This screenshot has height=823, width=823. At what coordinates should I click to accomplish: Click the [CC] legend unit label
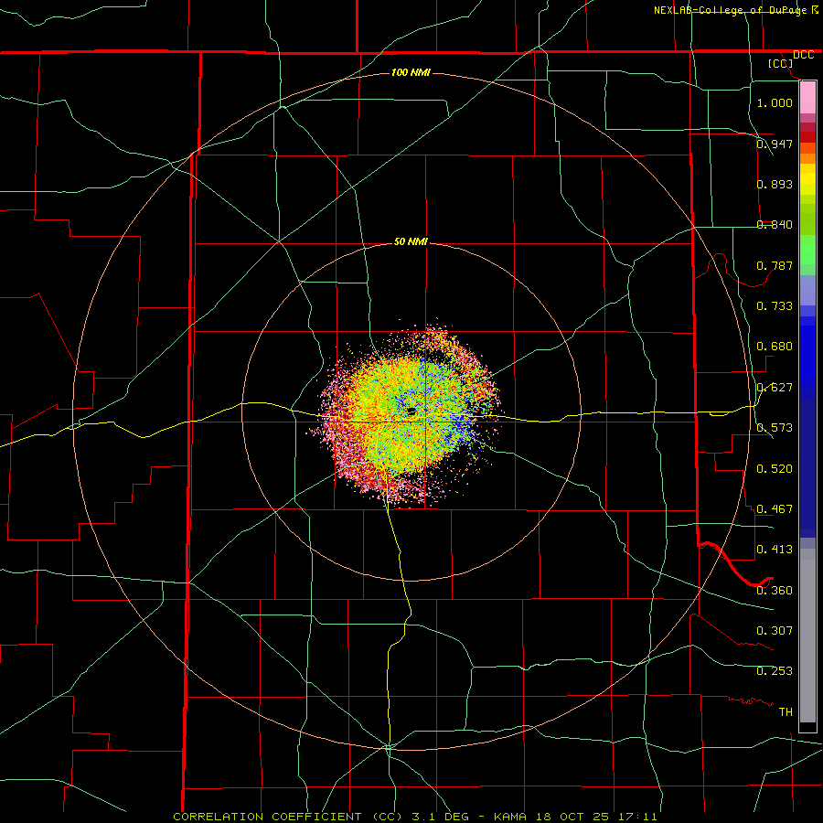click(781, 63)
